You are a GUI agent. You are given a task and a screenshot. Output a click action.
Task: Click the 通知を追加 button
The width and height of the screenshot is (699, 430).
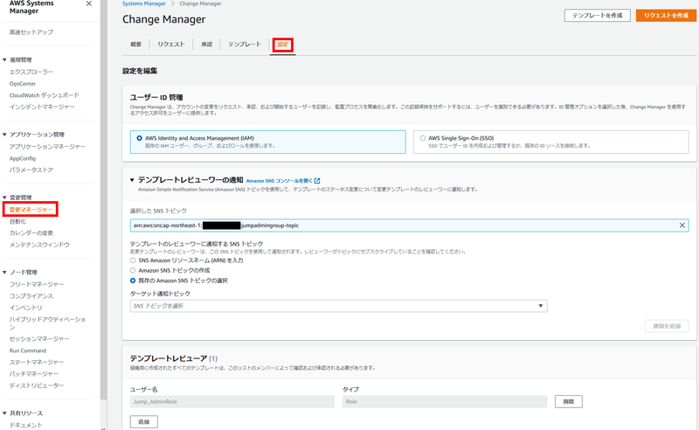pos(667,326)
